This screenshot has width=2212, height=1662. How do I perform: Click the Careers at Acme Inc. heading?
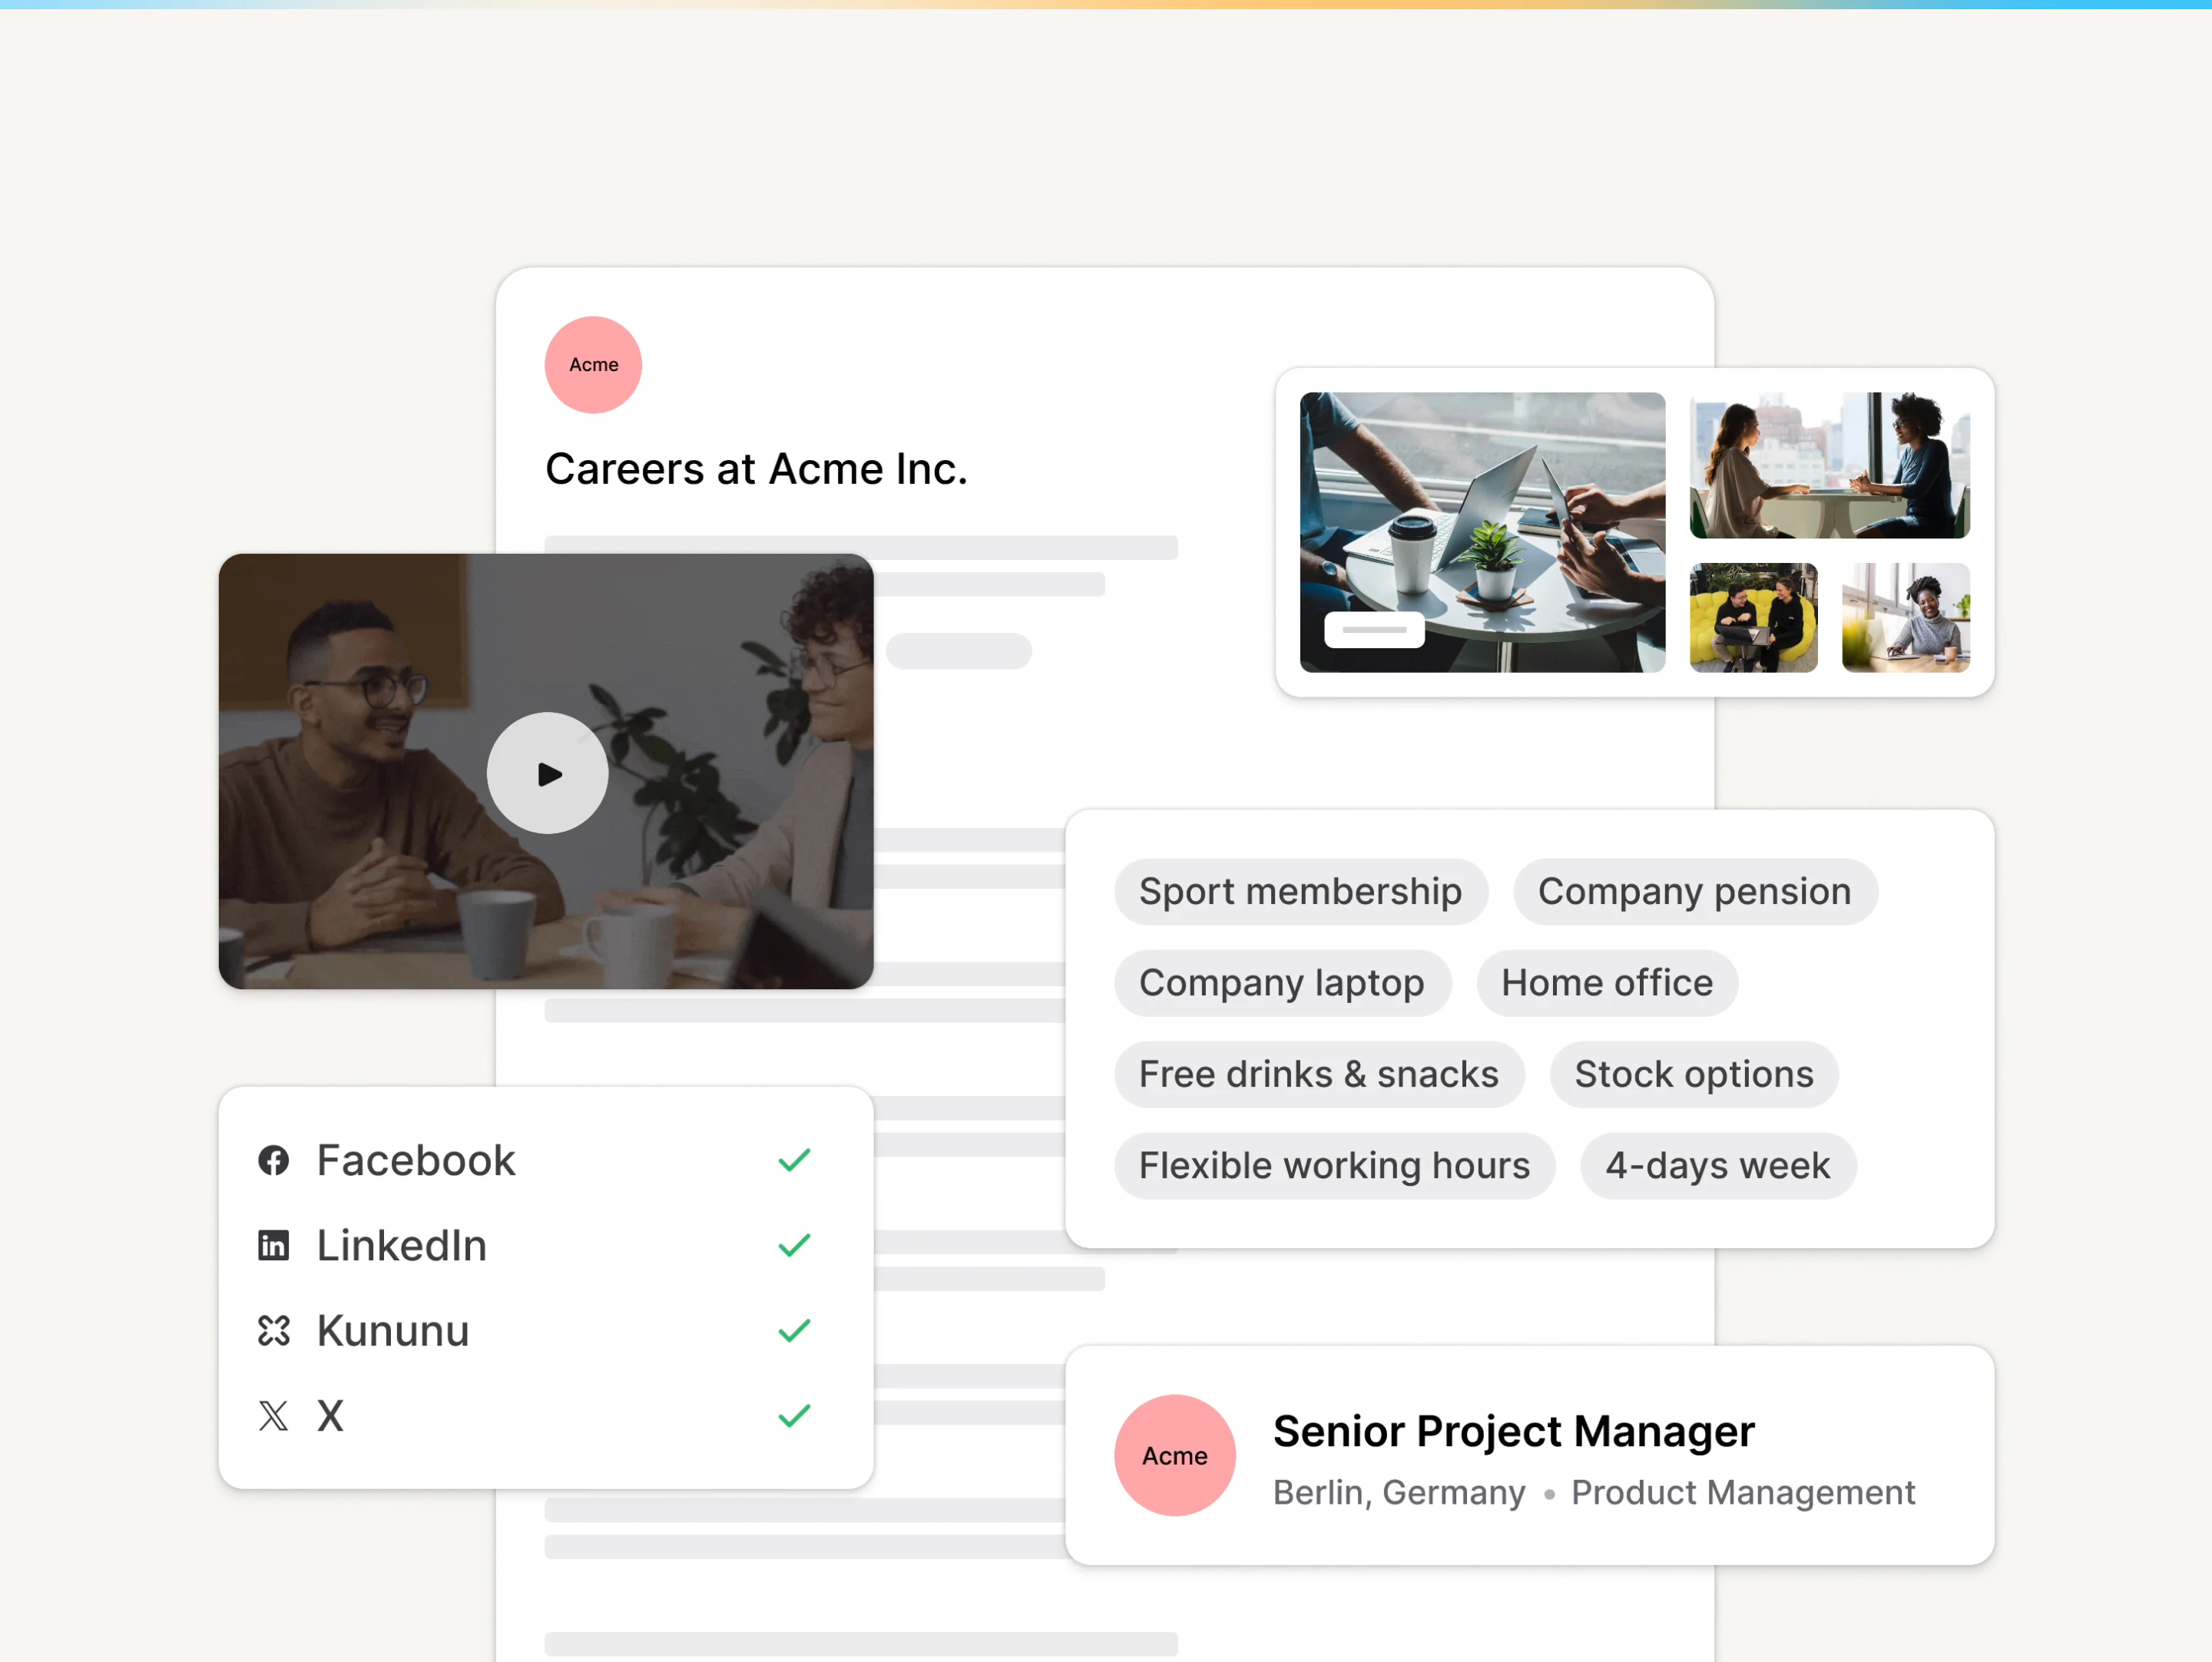(x=757, y=468)
